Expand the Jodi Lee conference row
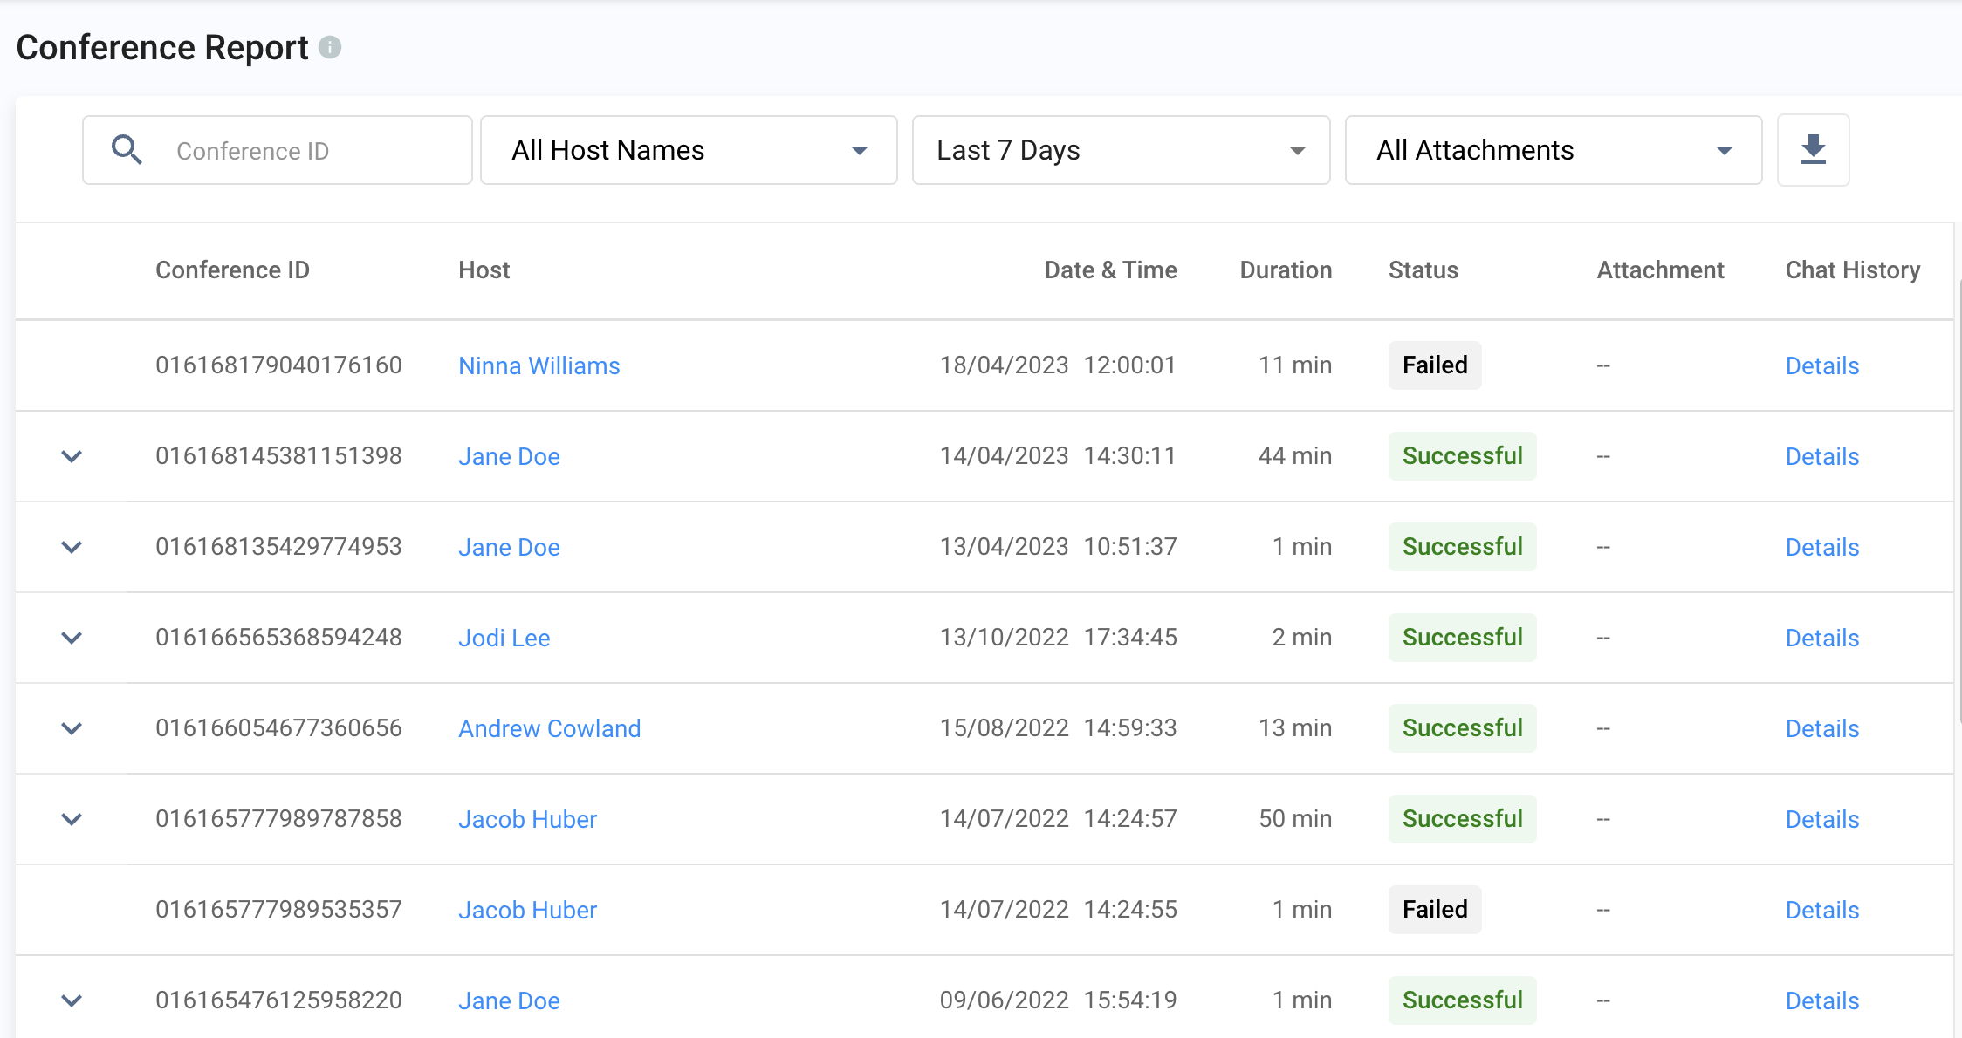 click(x=72, y=638)
